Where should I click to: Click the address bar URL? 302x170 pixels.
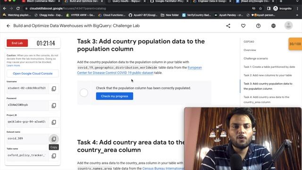pos(67,8)
